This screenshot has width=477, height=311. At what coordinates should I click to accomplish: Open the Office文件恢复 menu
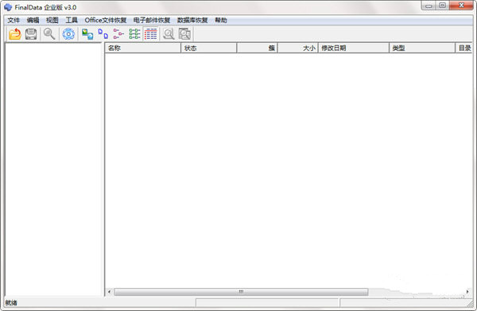[106, 21]
